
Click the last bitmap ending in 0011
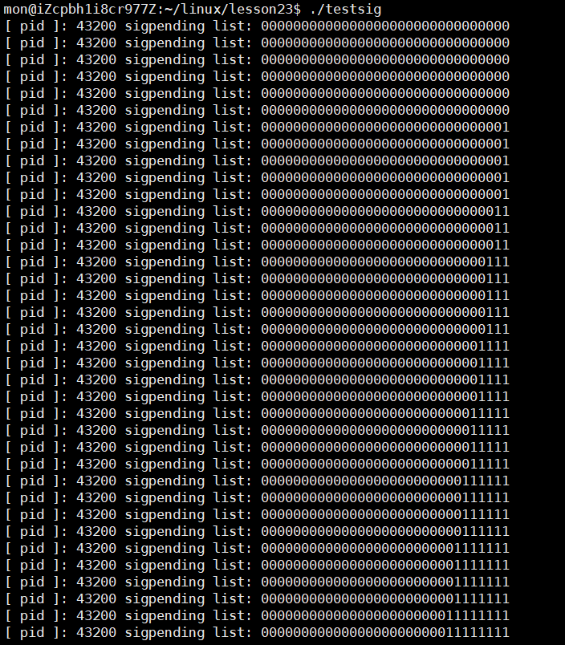(385, 245)
